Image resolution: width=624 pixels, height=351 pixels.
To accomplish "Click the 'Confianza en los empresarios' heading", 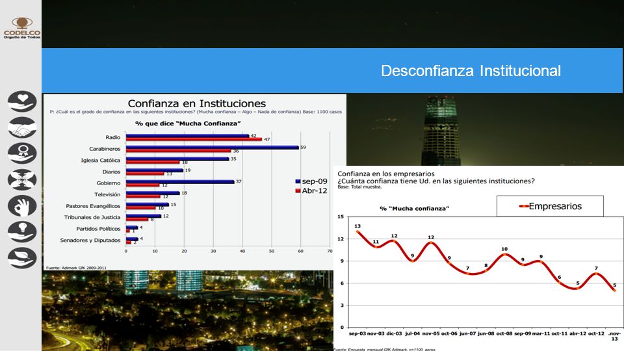I will 386,174.
